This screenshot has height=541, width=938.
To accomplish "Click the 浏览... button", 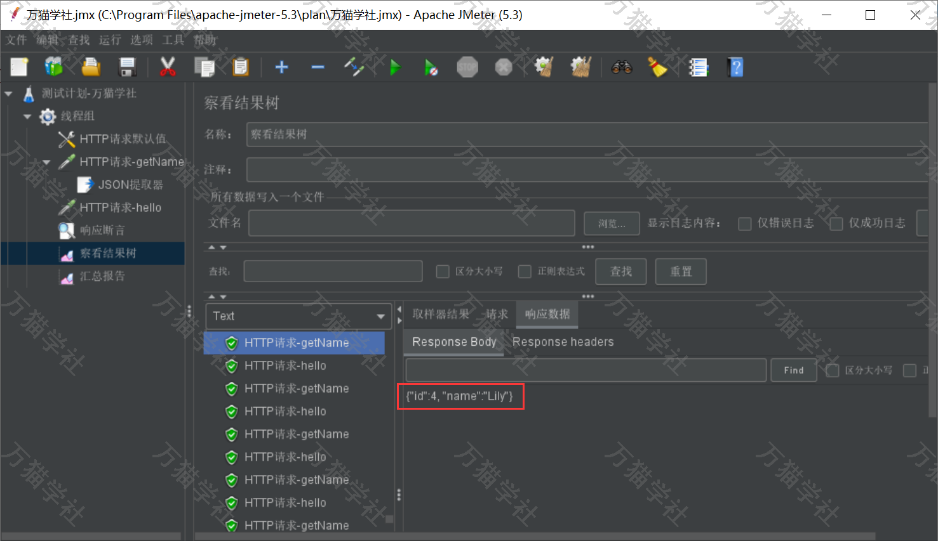I will pos(612,223).
